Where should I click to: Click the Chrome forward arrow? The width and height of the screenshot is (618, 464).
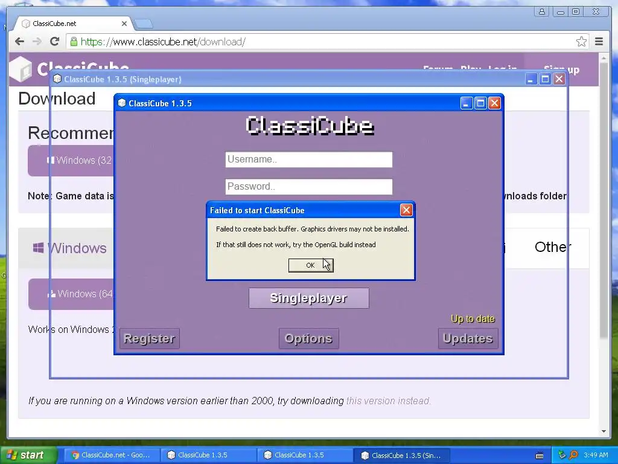point(37,42)
